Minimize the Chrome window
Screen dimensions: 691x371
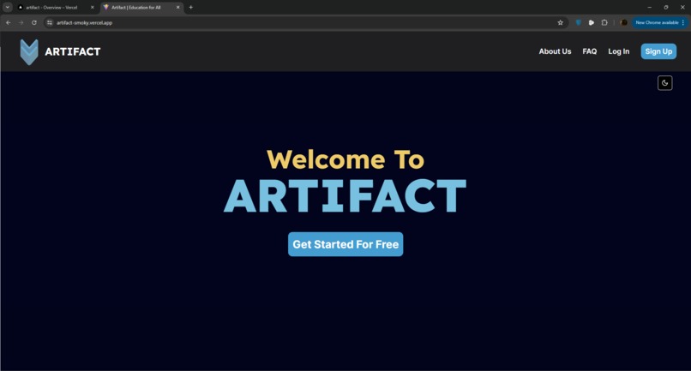(649, 8)
